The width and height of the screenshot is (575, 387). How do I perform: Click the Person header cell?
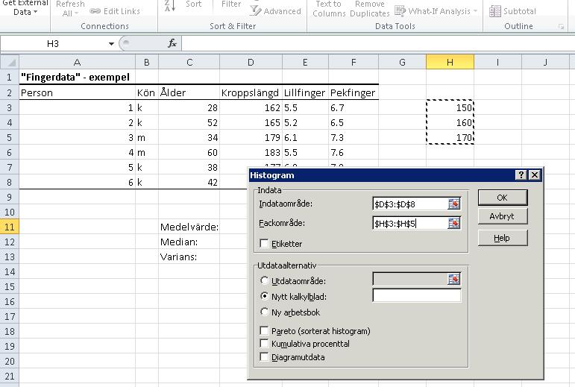click(x=77, y=92)
